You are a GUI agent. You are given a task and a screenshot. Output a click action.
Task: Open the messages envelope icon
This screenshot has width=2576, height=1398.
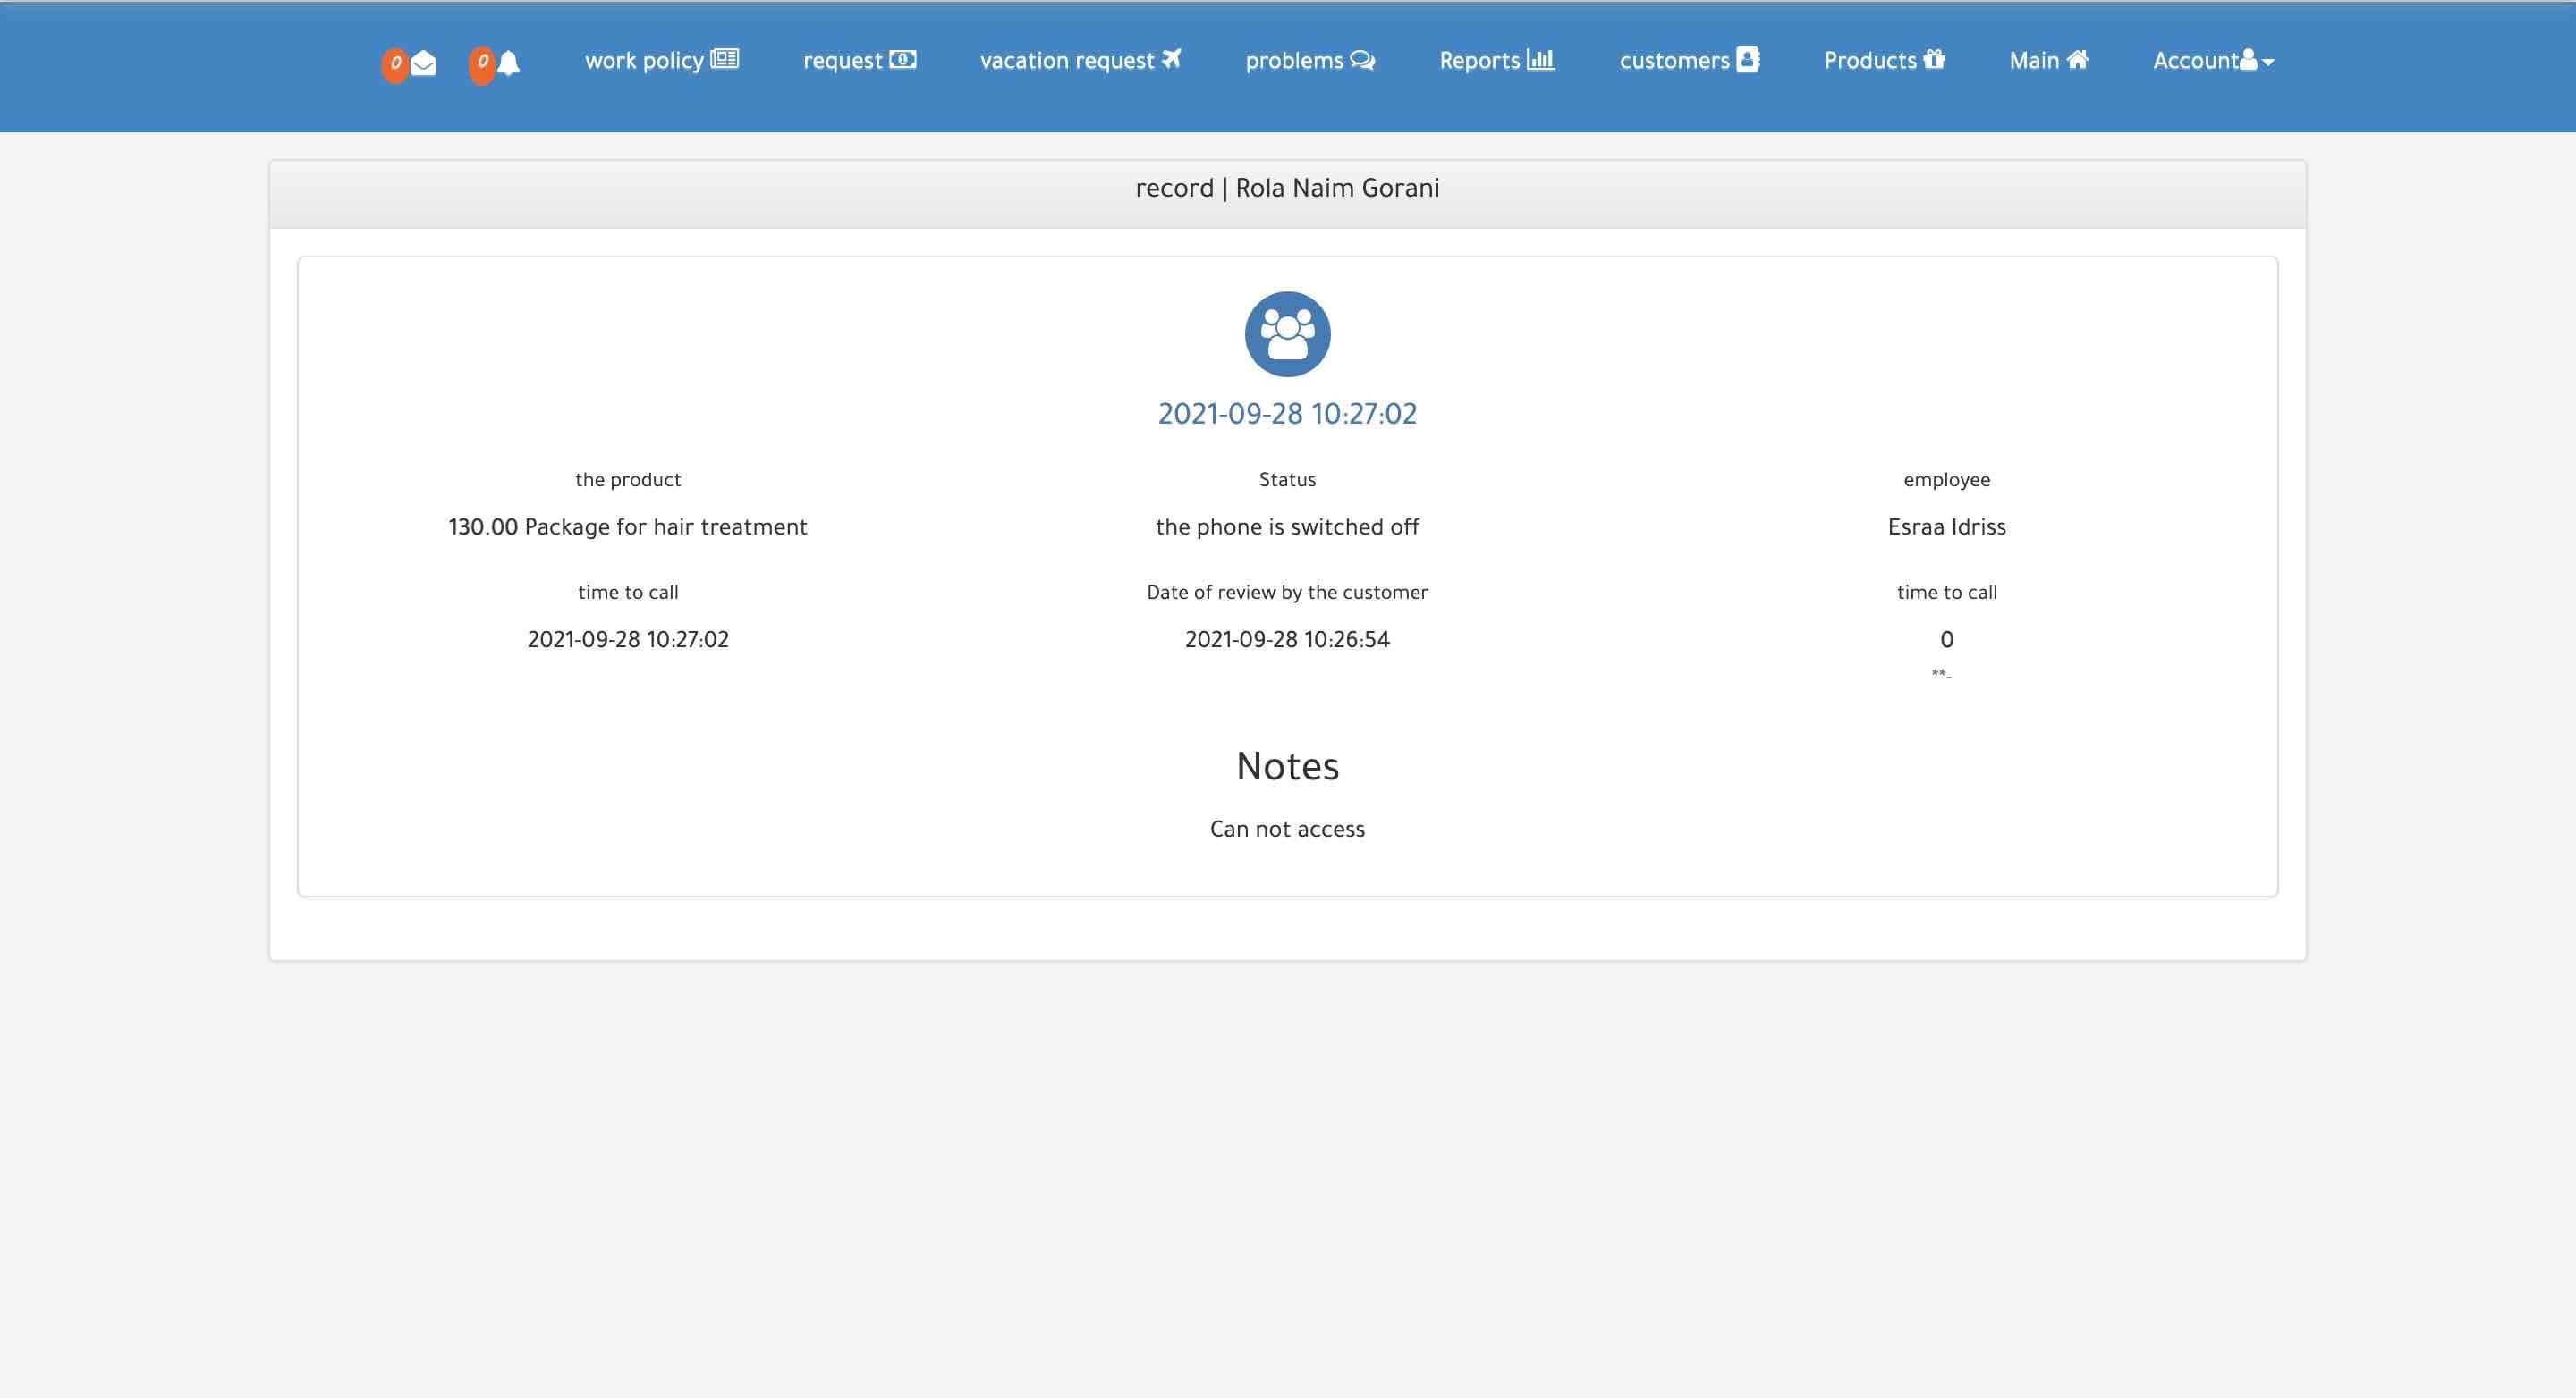tap(424, 64)
